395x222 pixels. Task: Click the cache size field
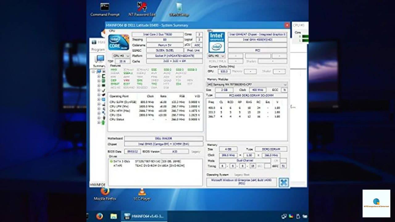pyautogui.click(x=174, y=61)
